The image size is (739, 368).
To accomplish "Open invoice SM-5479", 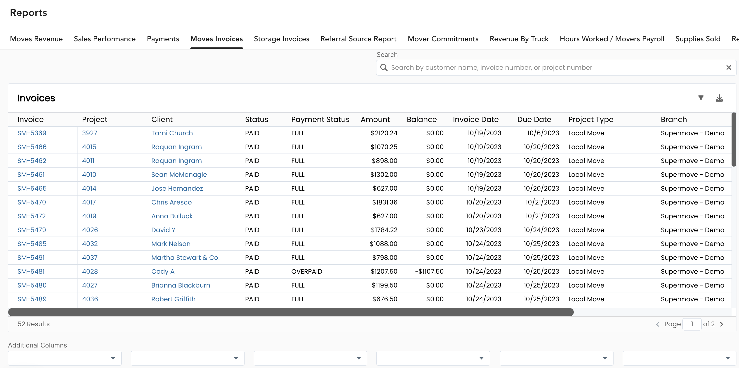I will [x=32, y=230].
